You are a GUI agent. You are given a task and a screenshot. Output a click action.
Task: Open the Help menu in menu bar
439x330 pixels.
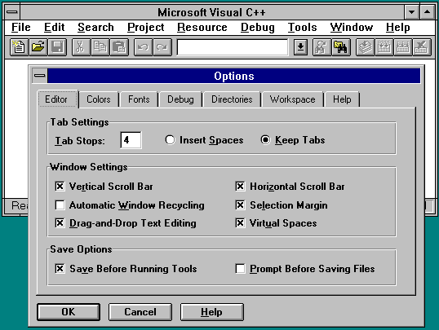coord(398,28)
